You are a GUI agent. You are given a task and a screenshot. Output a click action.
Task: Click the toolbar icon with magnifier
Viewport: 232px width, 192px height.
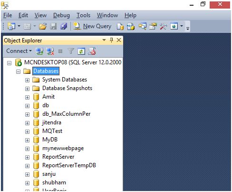[143, 26]
